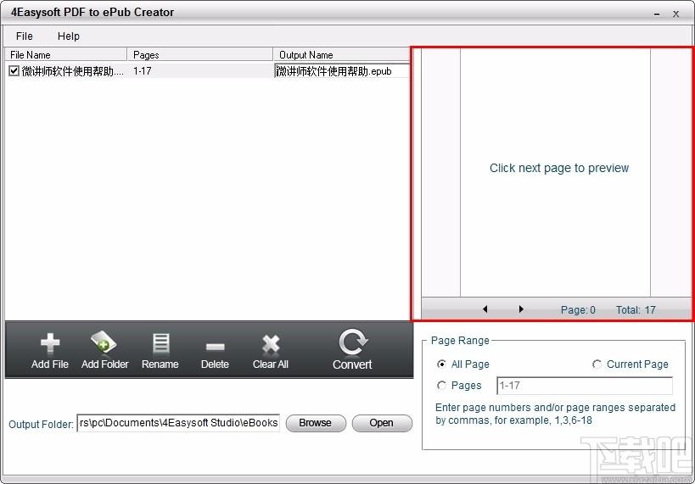Screen dimensions: 695x484
Task: Click the Open output folder button
Action: pos(382,423)
